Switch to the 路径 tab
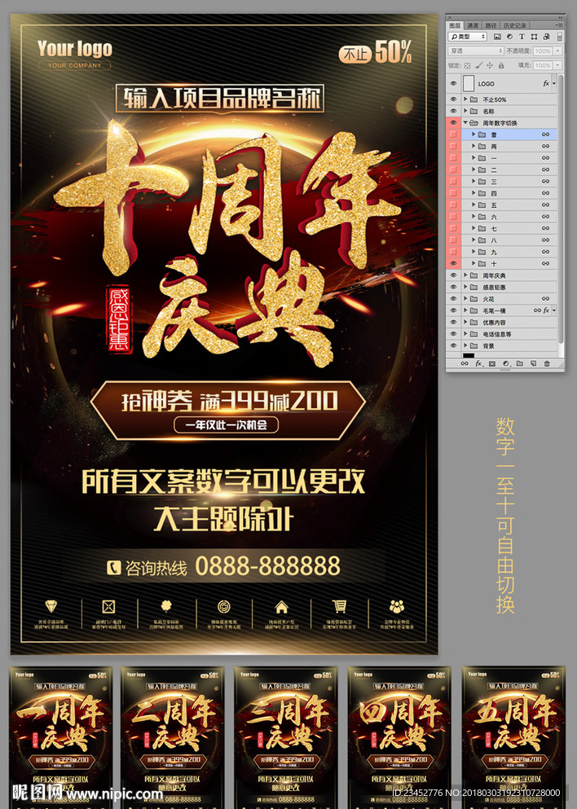577x809 pixels. [491, 25]
